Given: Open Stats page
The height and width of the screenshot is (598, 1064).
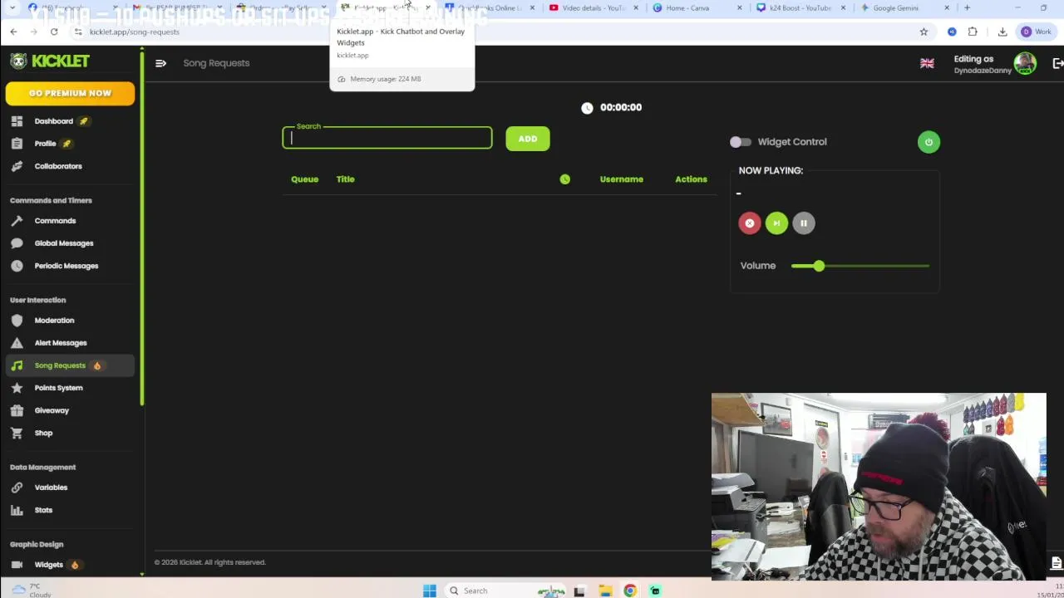Looking at the screenshot, I should [43, 510].
